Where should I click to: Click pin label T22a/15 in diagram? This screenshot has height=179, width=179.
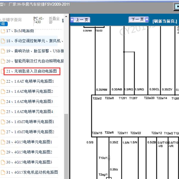tap(97, 133)
